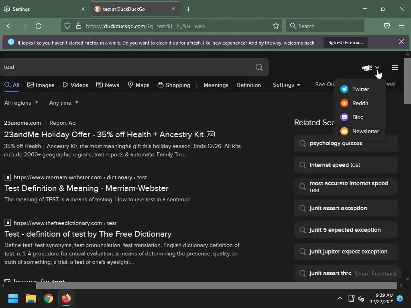Open the Any time filter dropdown

pyautogui.click(x=64, y=103)
